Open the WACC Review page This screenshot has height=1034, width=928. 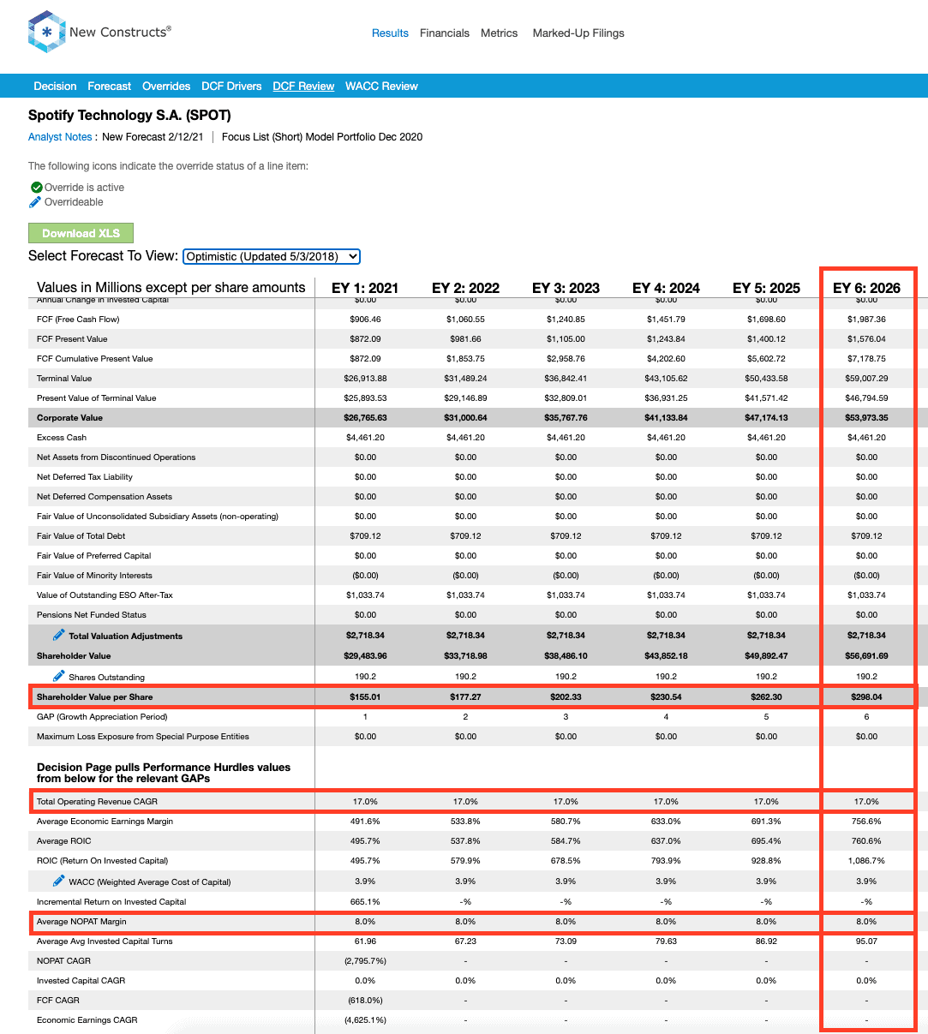point(381,87)
